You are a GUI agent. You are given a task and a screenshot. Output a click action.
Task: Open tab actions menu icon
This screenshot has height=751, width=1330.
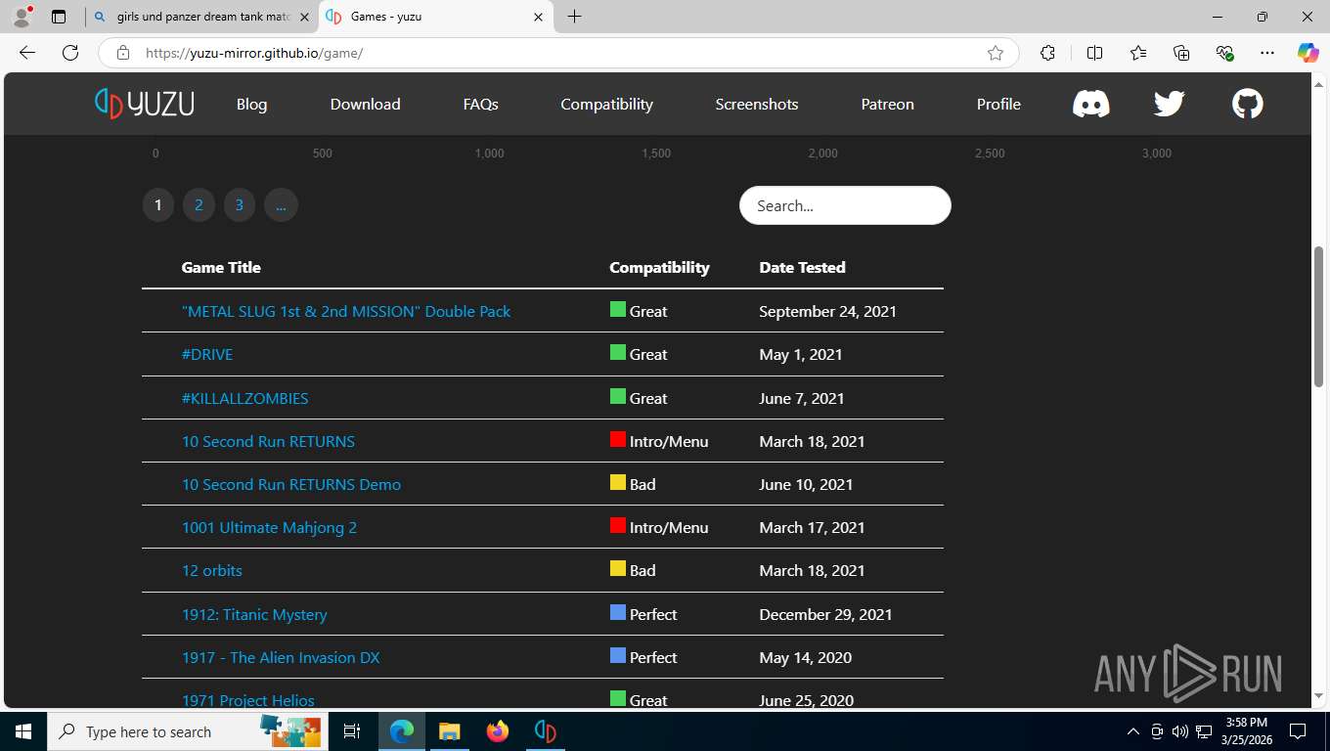point(59,17)
